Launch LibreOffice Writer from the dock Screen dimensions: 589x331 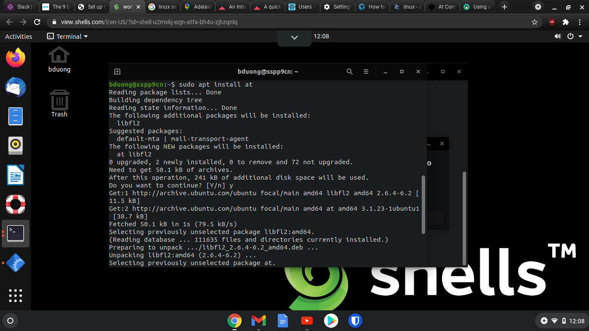(x=16, y=175)
